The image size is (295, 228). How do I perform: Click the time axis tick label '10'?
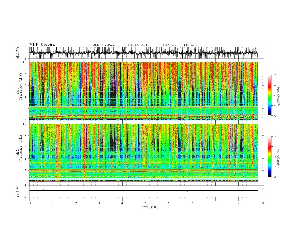point(262,203)
